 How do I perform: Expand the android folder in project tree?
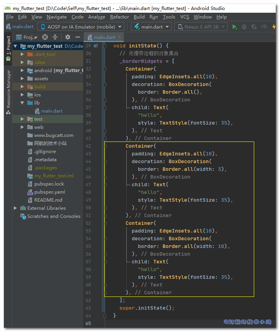pos(22,71)
